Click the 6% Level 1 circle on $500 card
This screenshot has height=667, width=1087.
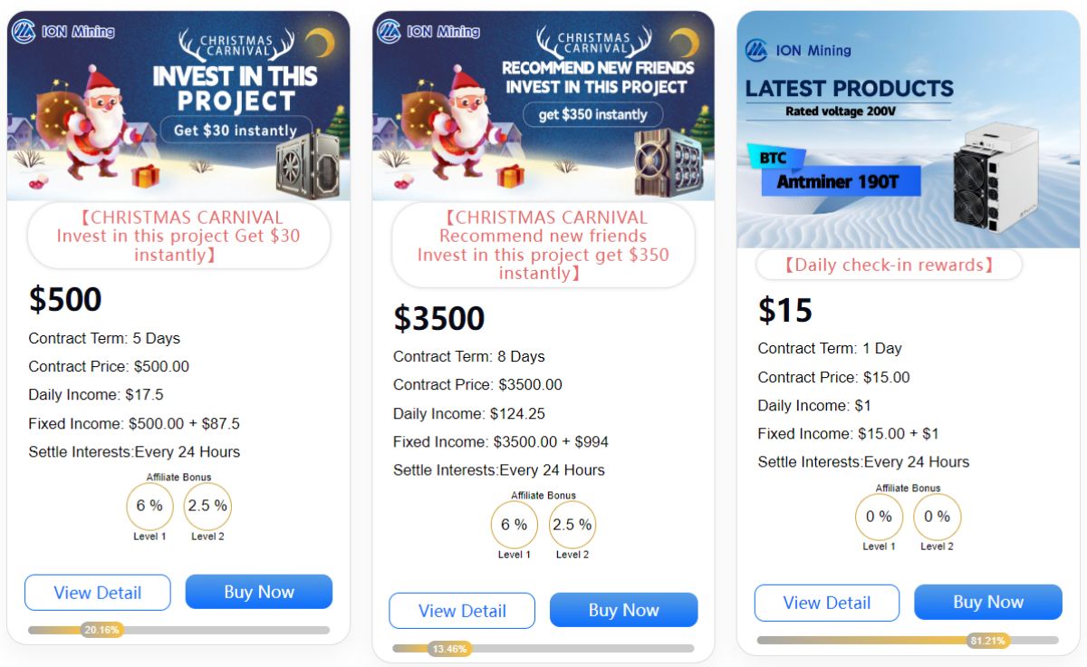[149, 506]
